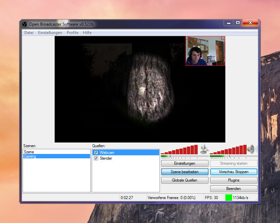Screen dimensions: 280x223
Task: Adjust the microphone volume bars
Action: (x=179, y=150)
